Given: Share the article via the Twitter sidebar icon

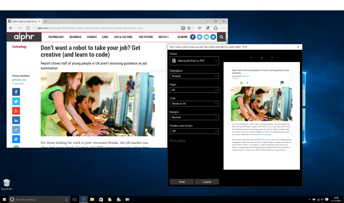Looking at the screenshot, I should (16, 101).
